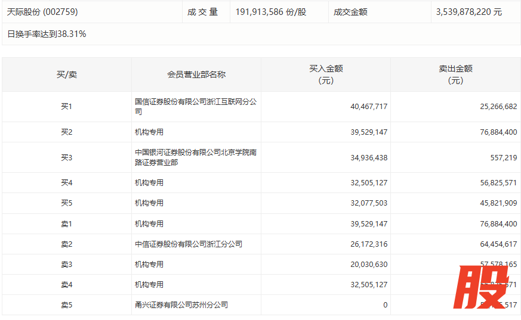Click the 天际股份 (002759) stock name

tap(42, 12)
